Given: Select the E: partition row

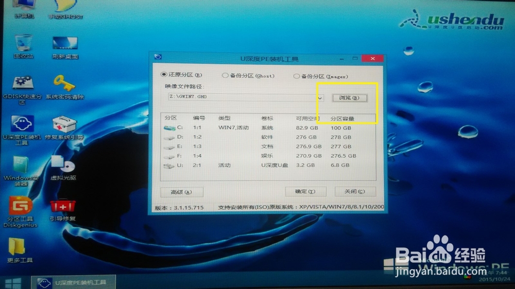Looking at the screenshot, I should pos(268,147).
